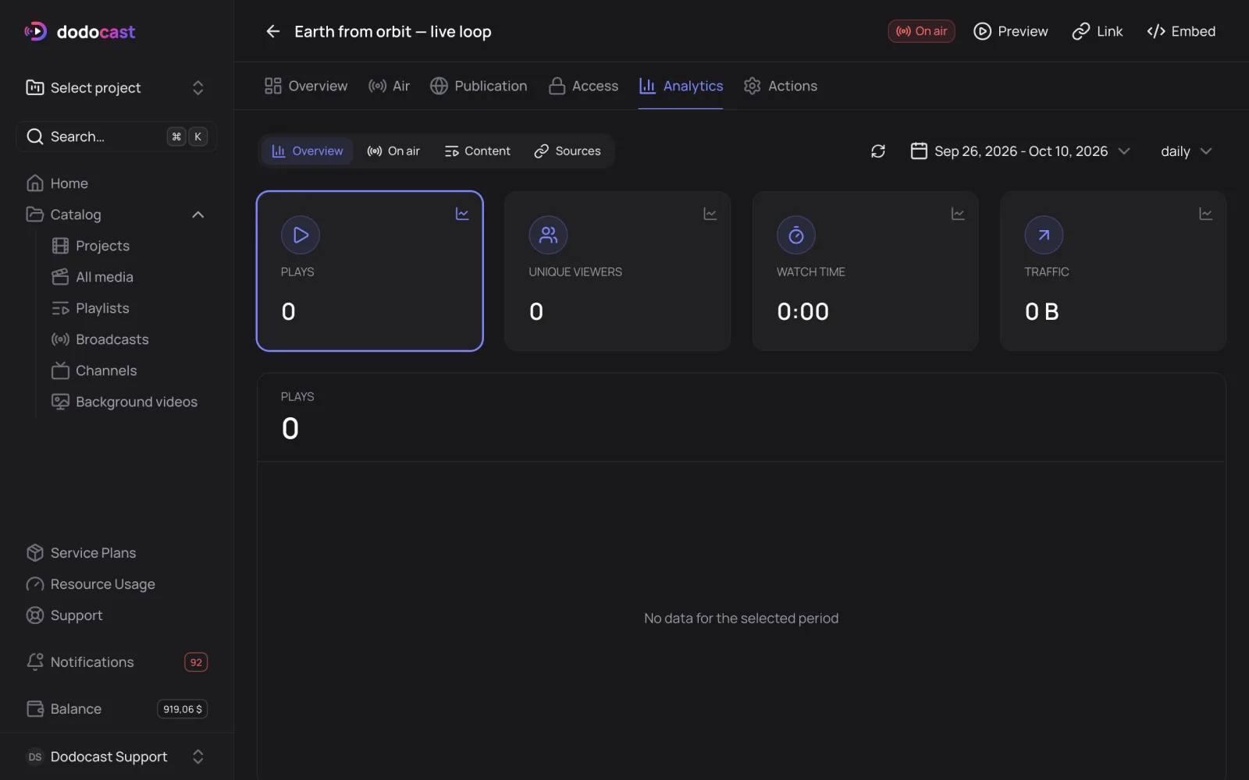This screenshot has height=780, width=1249.
Task: Click the Embed button
Action: (x=1181, y=31)
